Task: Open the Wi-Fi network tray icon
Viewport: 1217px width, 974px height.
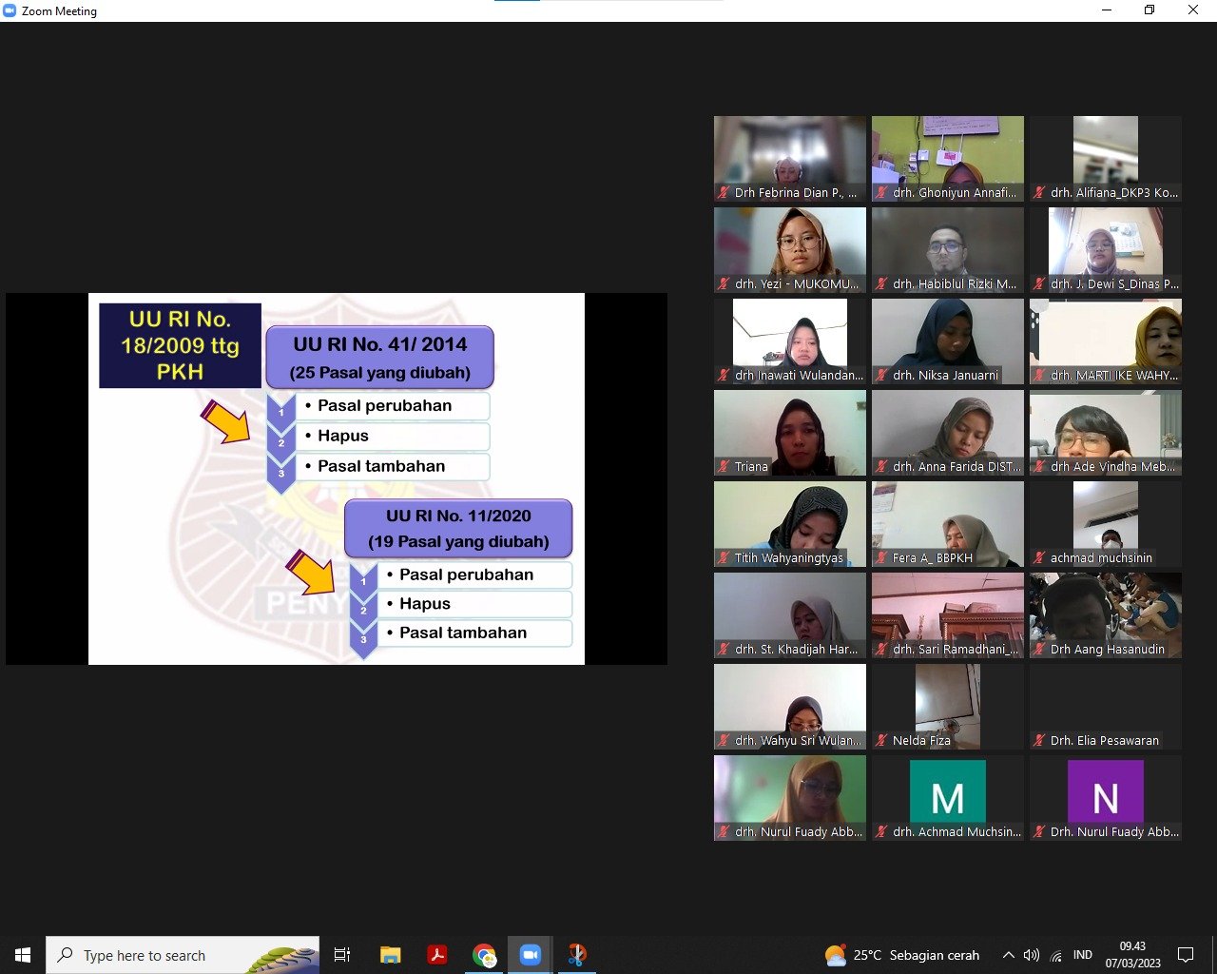Action: pos(1056,955)
